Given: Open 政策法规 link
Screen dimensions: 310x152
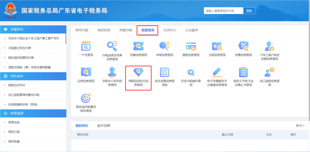Looking at the screenshot, I should coord(14,122).
